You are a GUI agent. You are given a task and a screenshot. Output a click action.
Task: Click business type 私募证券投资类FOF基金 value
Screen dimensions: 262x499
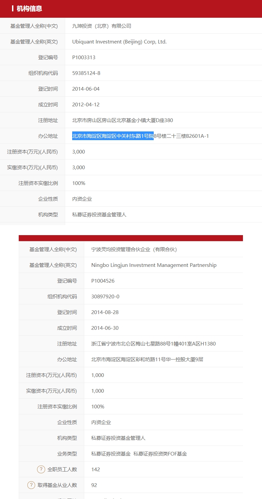click(x=160, y=454)
